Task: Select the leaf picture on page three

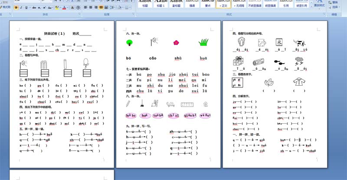Action: (x=269, y=83)
